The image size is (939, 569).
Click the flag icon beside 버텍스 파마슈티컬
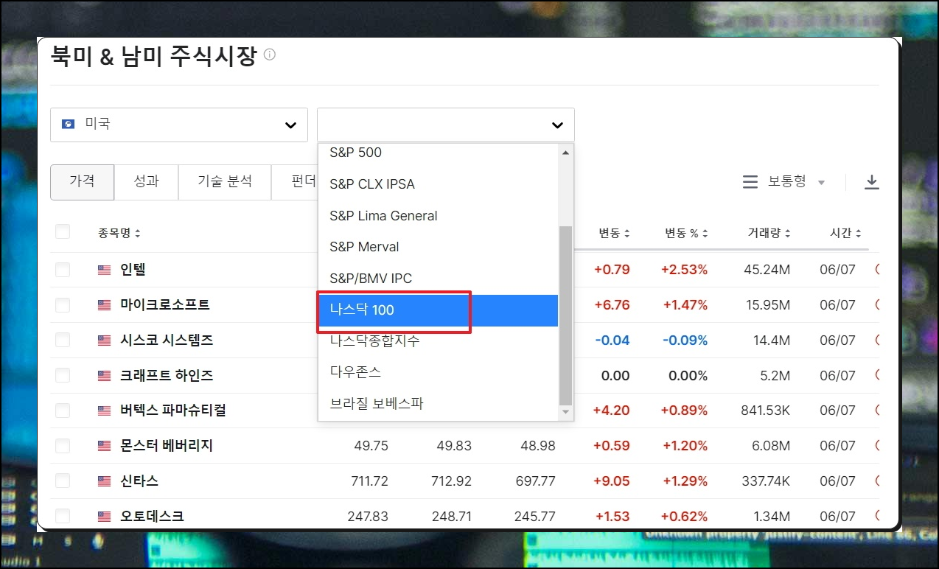click(x=105, y=411)
